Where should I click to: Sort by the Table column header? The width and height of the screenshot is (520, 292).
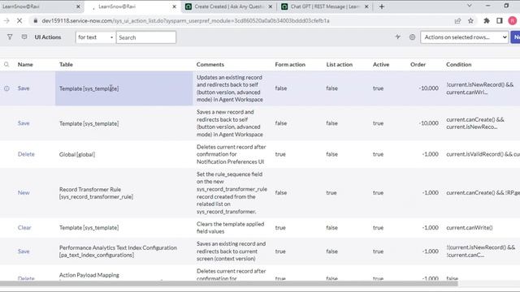[66, 64]
